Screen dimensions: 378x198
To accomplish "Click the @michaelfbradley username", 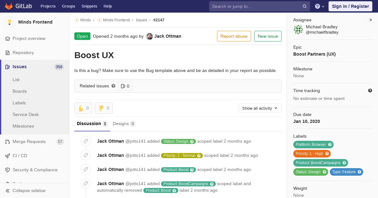I will point(322,32).
